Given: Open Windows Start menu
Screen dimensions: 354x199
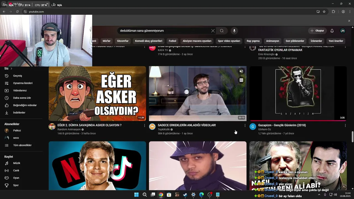Looking at the screenshot, I should click(136, 195).
